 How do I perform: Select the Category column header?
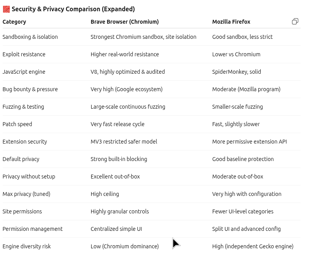14,22
